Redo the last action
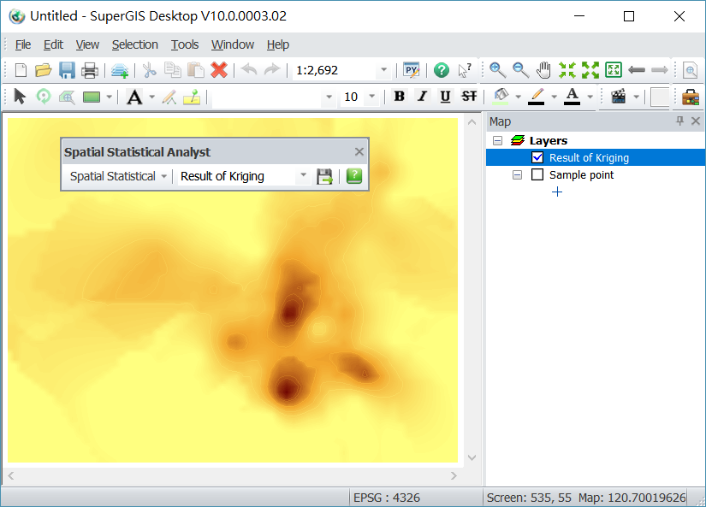This screenshot has height=507, width=706. click(272, 70)
